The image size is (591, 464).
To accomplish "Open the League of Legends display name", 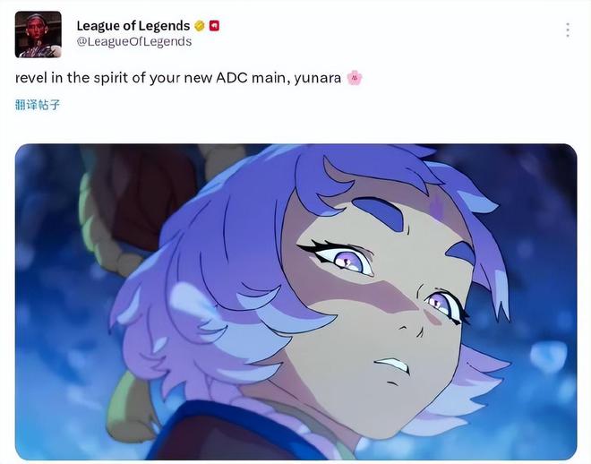I will click(x=133, y=26).
